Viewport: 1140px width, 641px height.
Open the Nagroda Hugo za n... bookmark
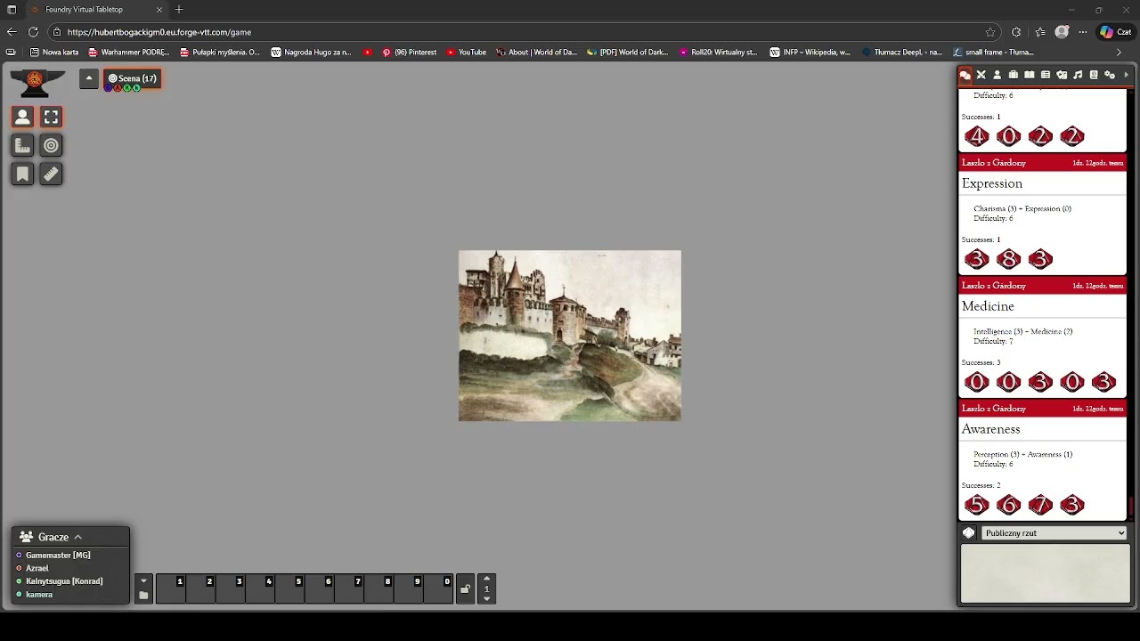click(311, 53)
